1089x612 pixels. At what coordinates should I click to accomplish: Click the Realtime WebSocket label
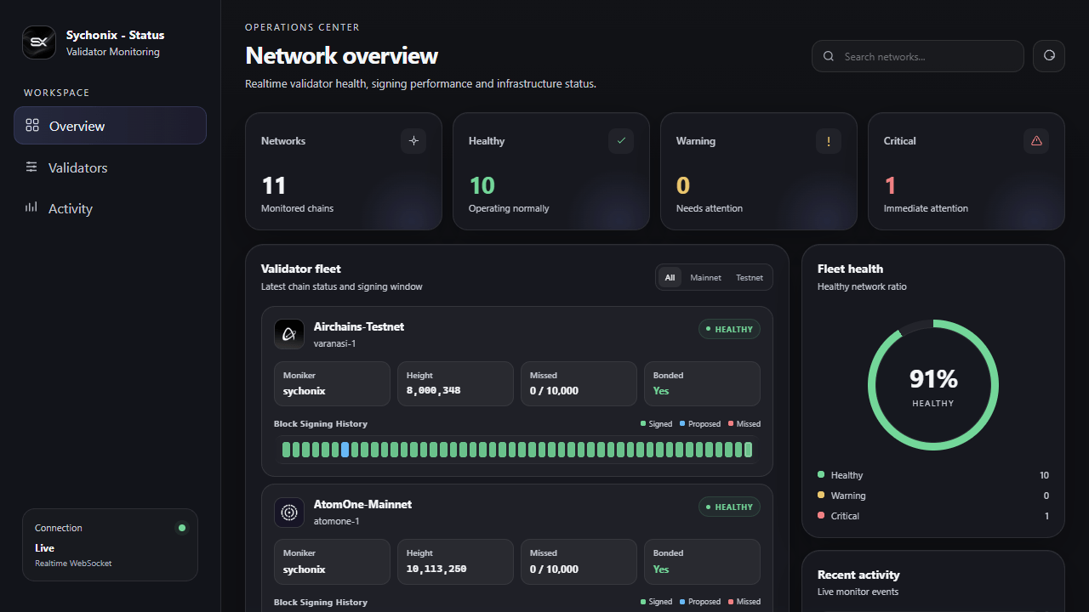coord(73,564)
